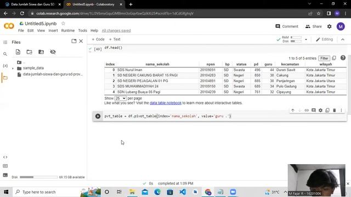Open Files panel in new window icon
The height and width of the screenshot is (197, 351).
tap(74, 41)
